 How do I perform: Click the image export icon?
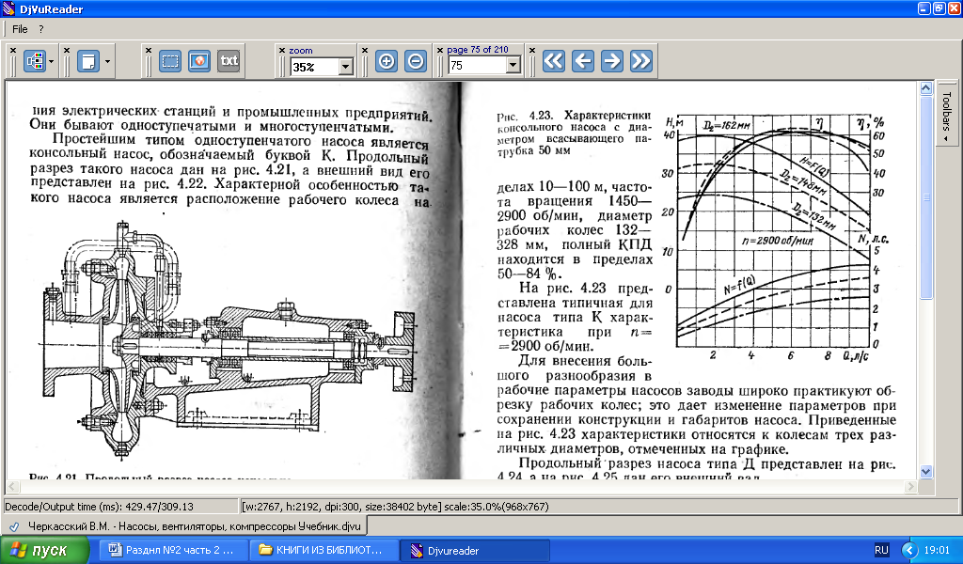(199, 61)
